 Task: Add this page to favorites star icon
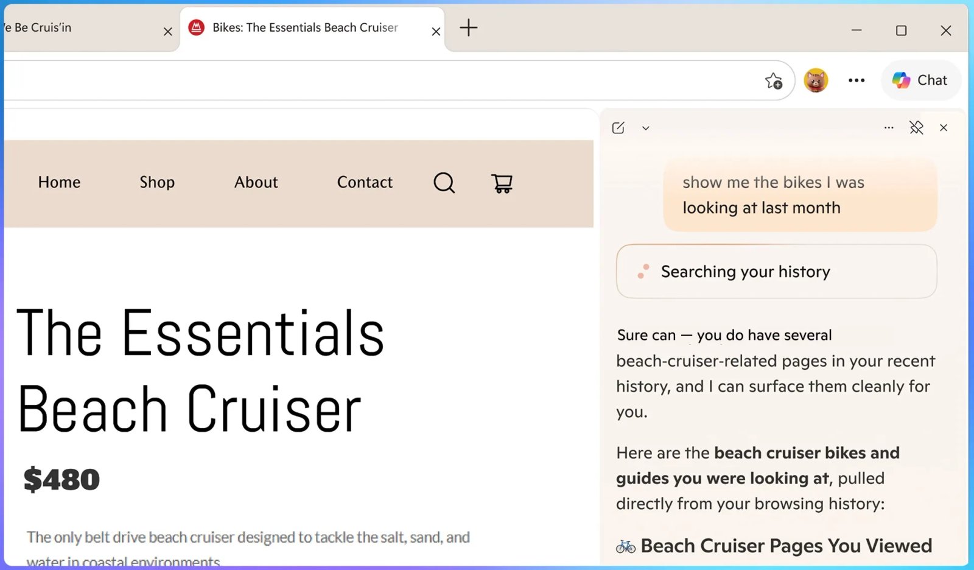tap(774, 80)
